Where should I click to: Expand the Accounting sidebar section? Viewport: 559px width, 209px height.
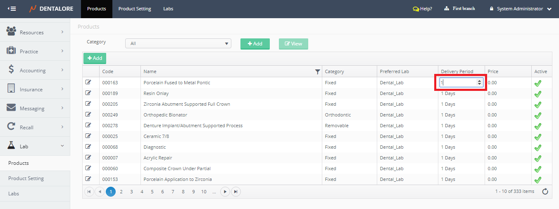35,71
